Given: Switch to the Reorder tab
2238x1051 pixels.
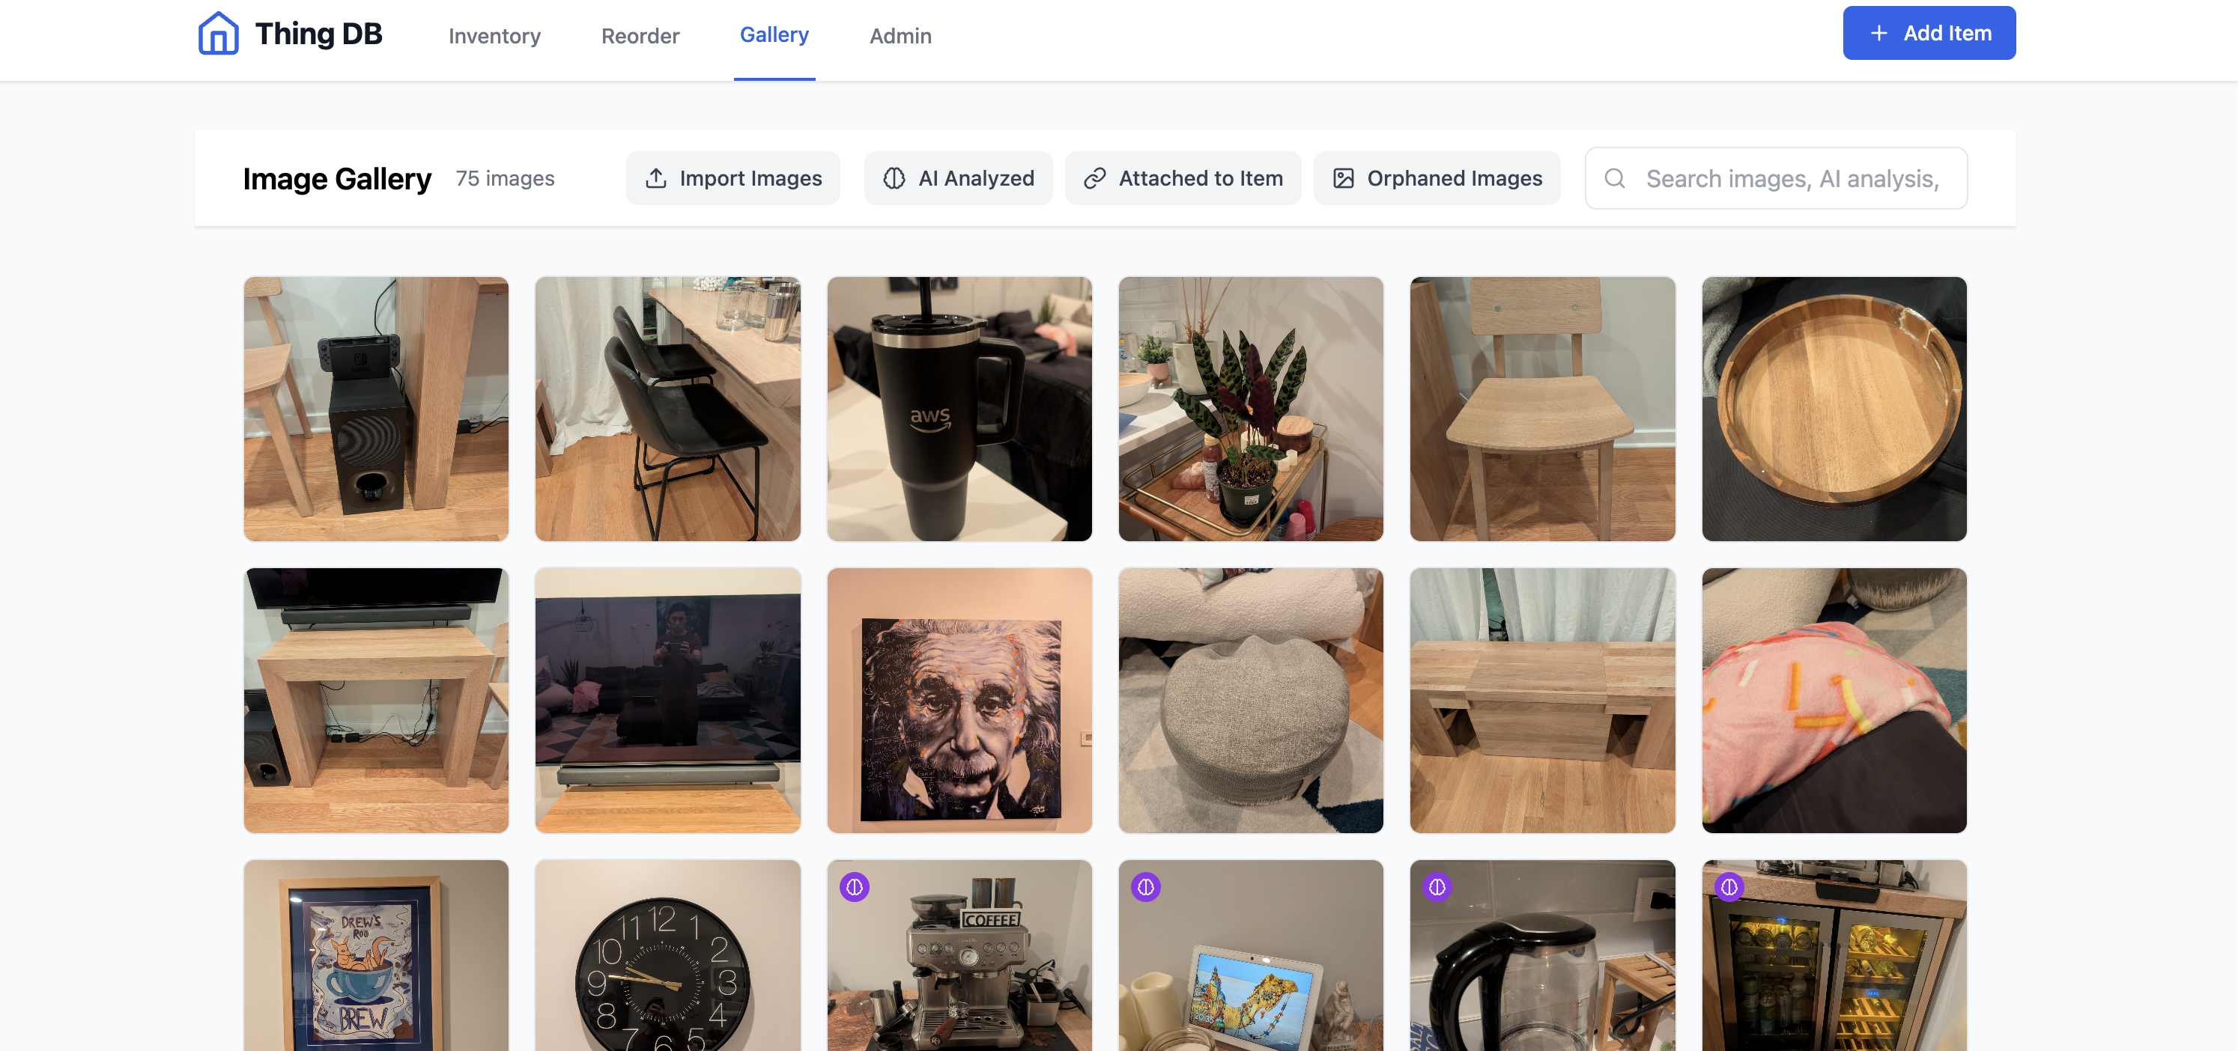Looking at the screenshot, I should (x=640, y=36).
